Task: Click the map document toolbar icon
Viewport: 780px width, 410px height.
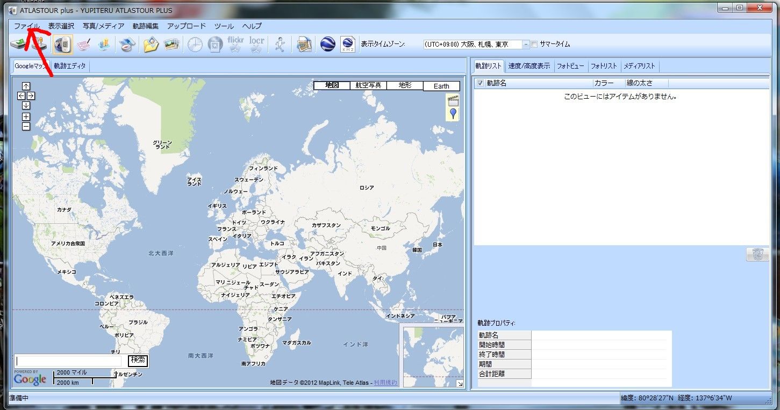Action: pos(304,45)
